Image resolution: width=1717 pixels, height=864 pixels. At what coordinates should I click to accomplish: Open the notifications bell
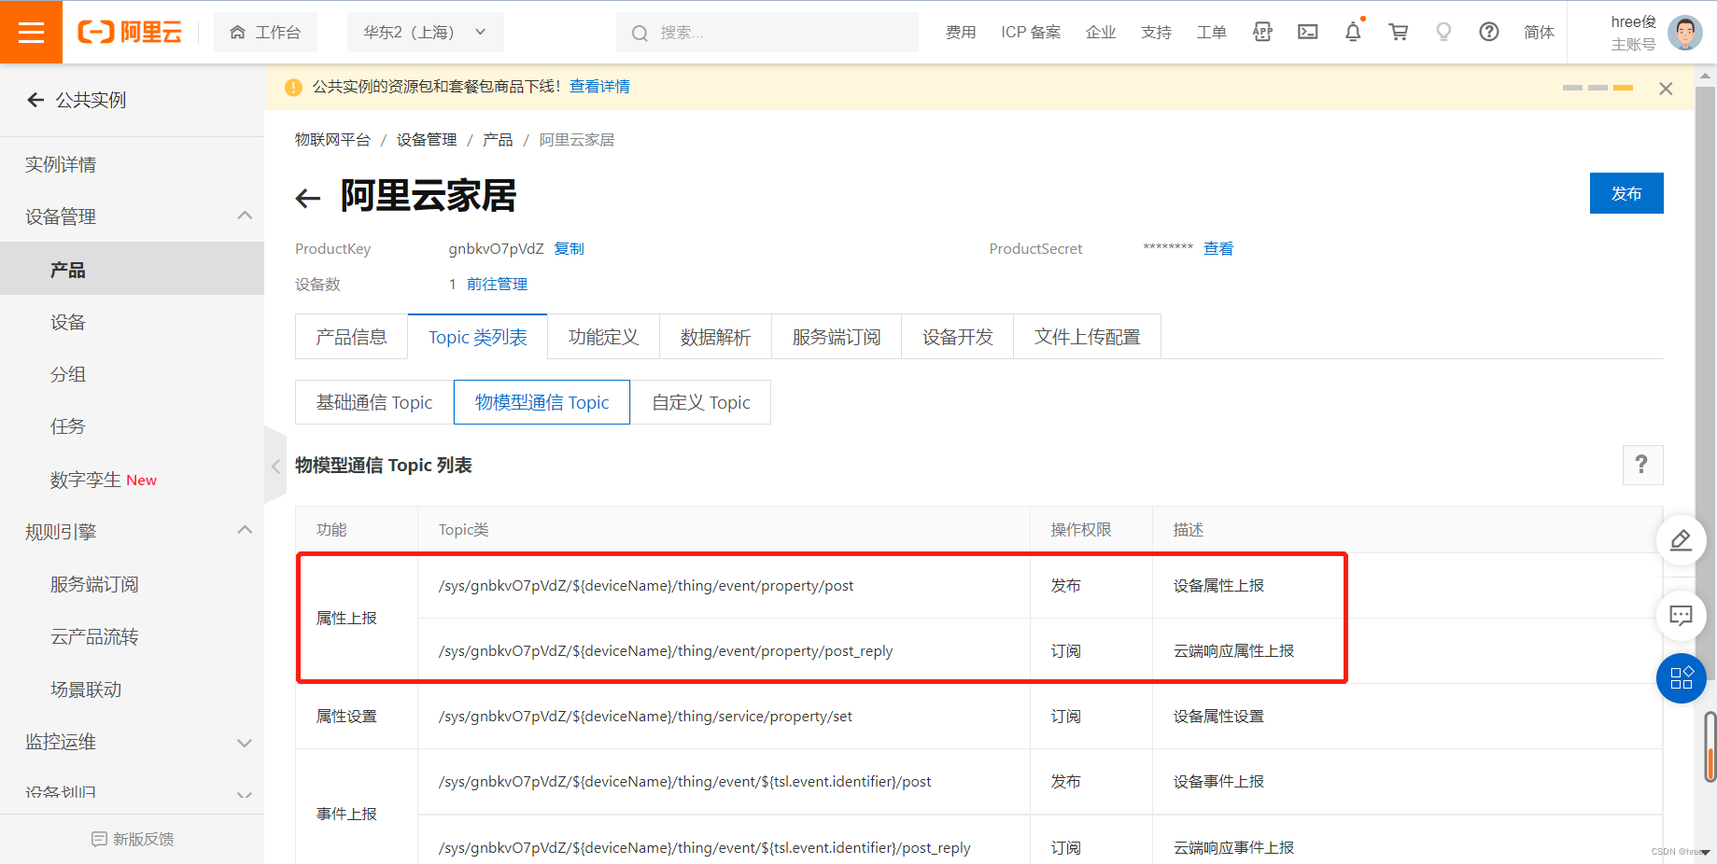(x=1353, y=32)
